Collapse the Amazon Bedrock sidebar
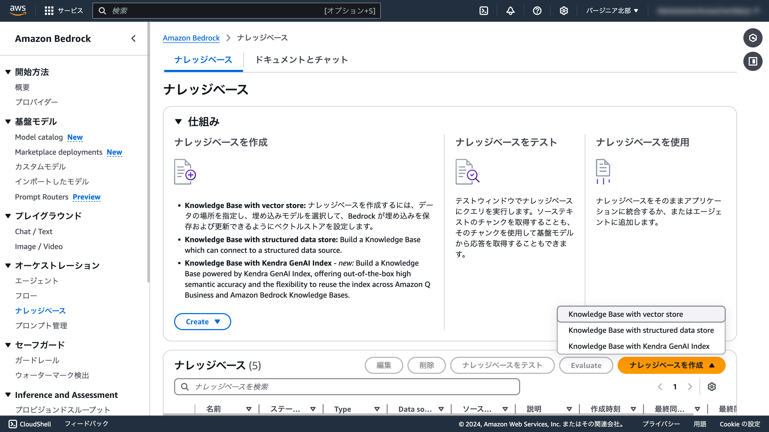The image size is (769, 432). (x=134, y=38)
